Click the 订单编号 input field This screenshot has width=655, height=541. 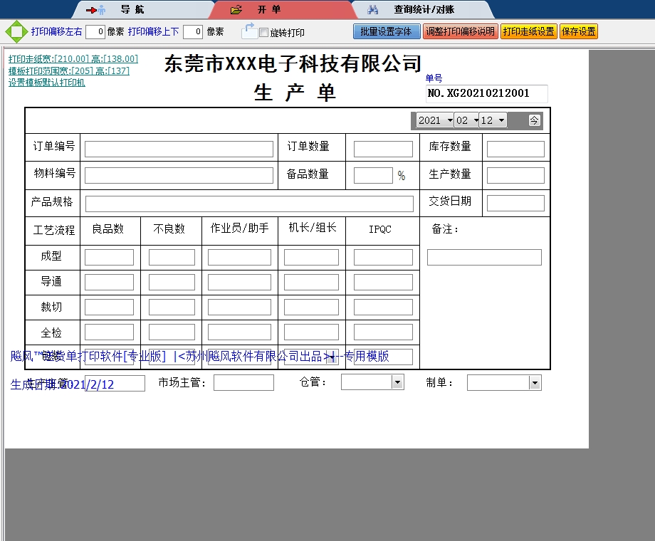179,149
